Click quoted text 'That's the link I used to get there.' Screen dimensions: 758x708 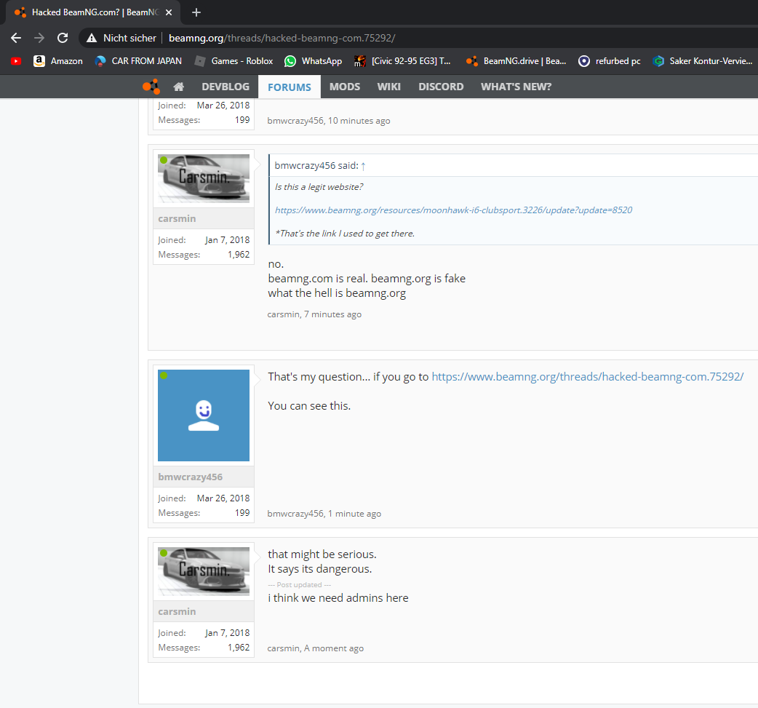pyautogui.click(x=345, y=234)
